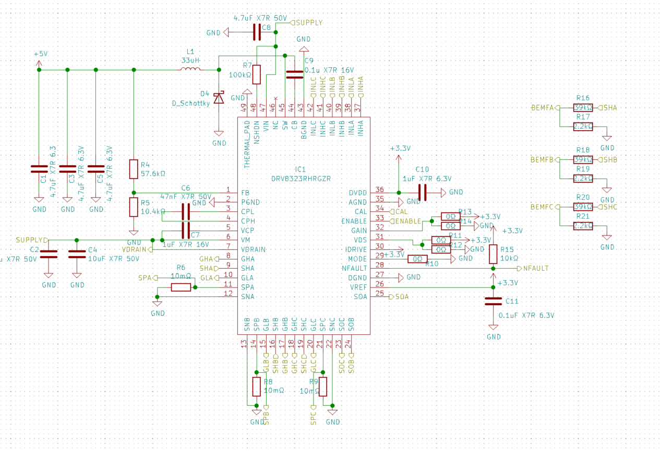Select the C4 10uF capacitor symbol
The width and height of the screenshot is (662, 451).
coord(77,254)
